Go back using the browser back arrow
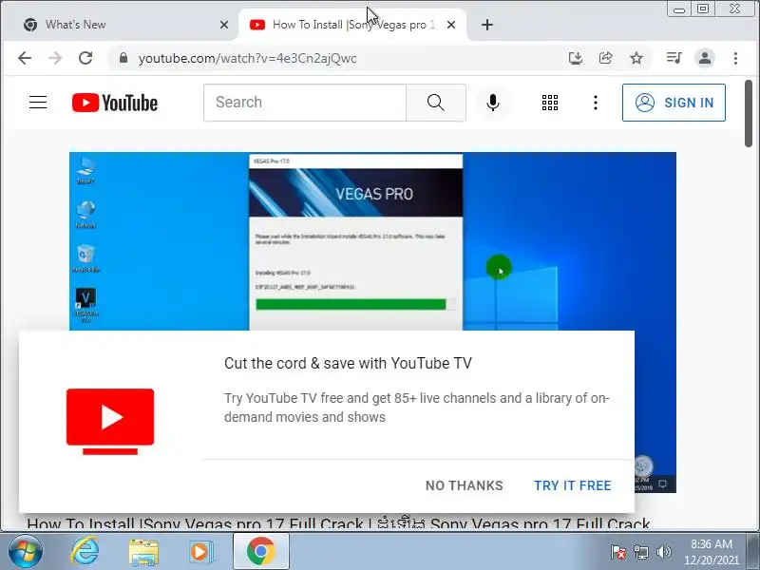 tap(25, 58)
